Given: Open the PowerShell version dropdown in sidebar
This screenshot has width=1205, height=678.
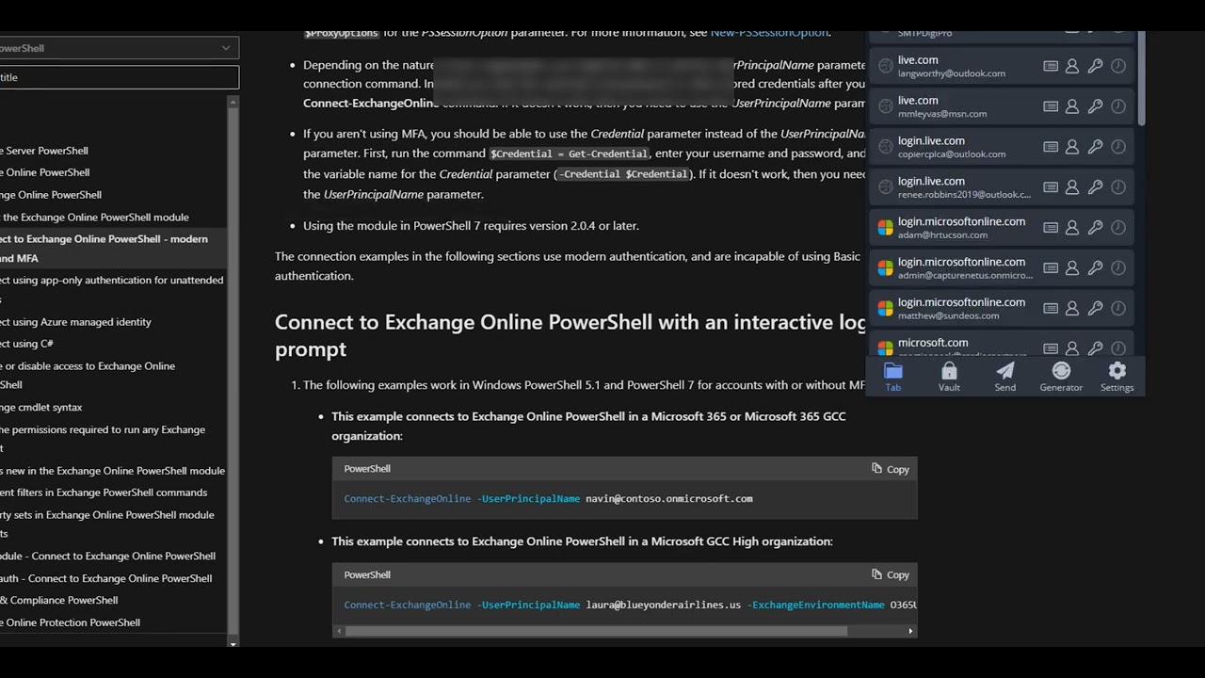Looking at the screenshot, I should 118,48.
